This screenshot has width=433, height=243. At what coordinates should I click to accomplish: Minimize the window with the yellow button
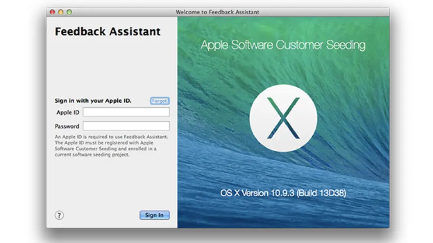click(x=61, y=12)
